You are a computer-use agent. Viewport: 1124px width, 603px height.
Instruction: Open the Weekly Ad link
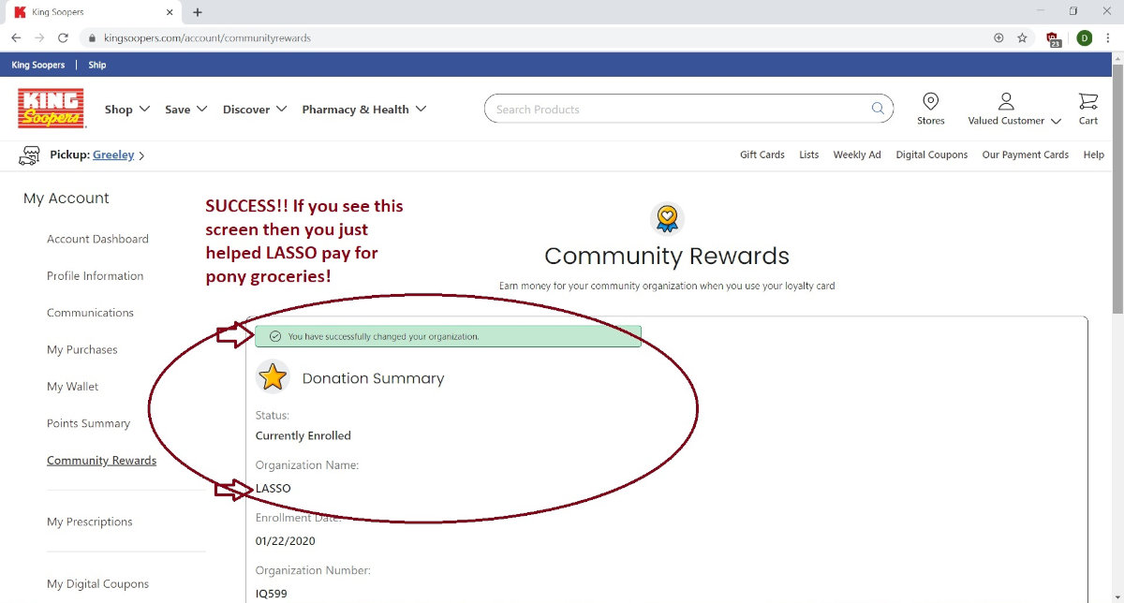click(x=857, y=155)
